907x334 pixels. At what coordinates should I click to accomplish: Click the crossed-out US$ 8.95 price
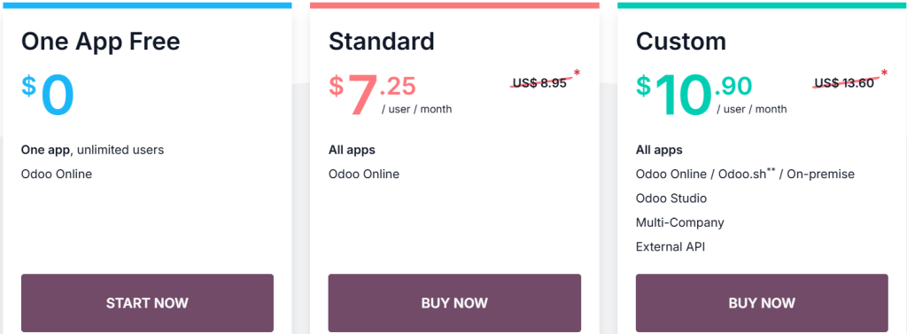tap(539, 82)
